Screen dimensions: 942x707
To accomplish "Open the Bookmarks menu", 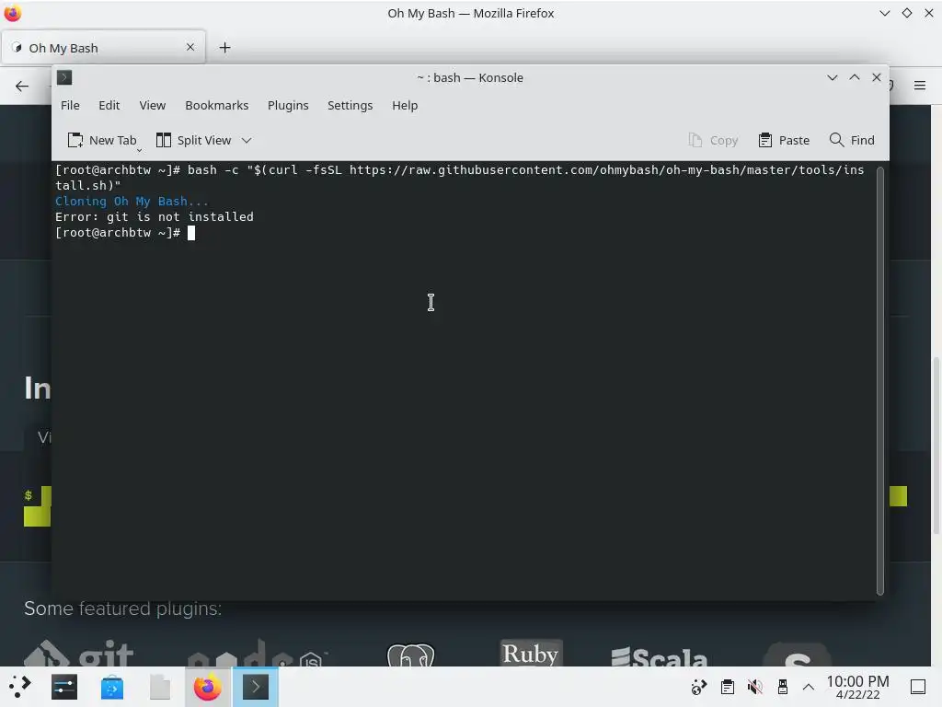I will (216, 105).
